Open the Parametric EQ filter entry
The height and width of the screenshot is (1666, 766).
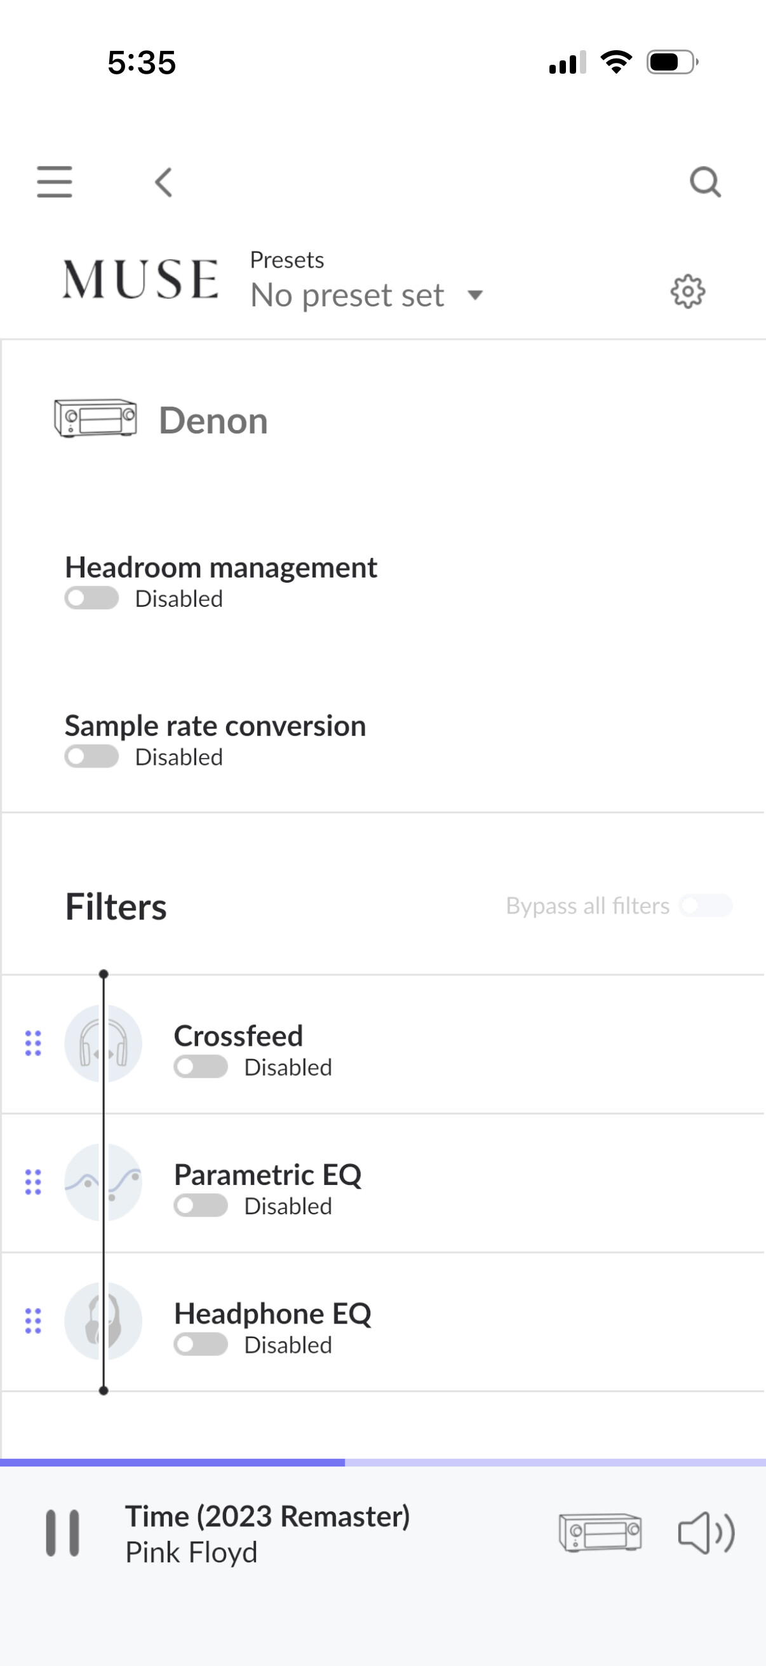267,1174
